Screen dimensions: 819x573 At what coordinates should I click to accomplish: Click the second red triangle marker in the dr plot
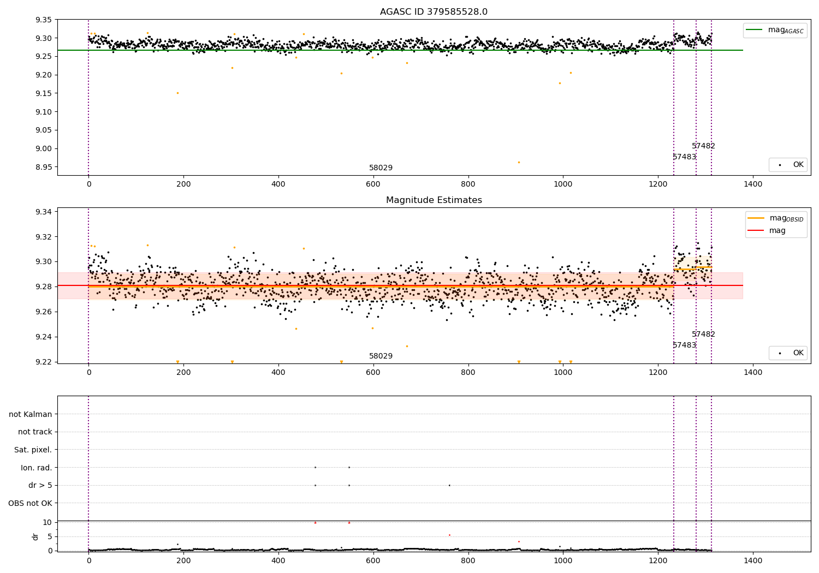coord(349,522)
